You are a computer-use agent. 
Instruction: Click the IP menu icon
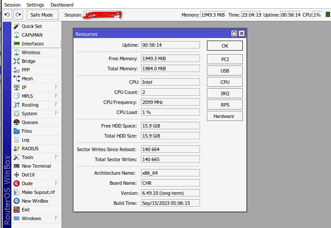coord(17,87)
